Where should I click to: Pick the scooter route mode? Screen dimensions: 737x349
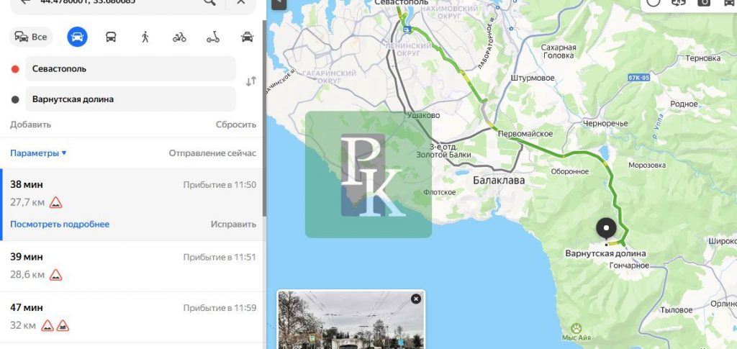click(x=213, y=37)
